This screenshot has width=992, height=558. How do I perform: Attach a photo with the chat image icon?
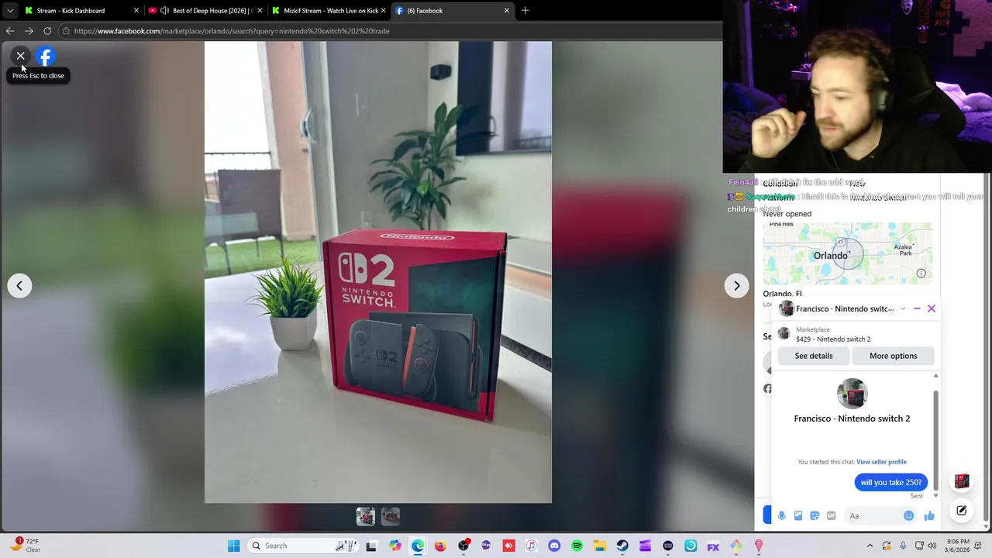click(798, 516)
